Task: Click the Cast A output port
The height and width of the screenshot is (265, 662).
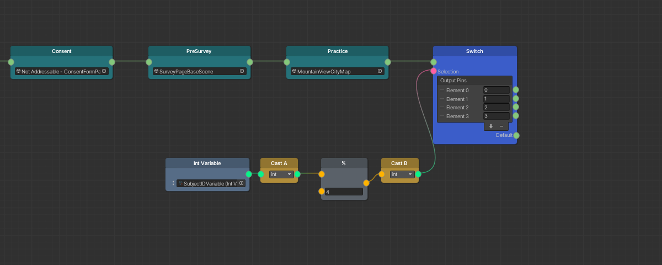Action: [x=297, y=174]
